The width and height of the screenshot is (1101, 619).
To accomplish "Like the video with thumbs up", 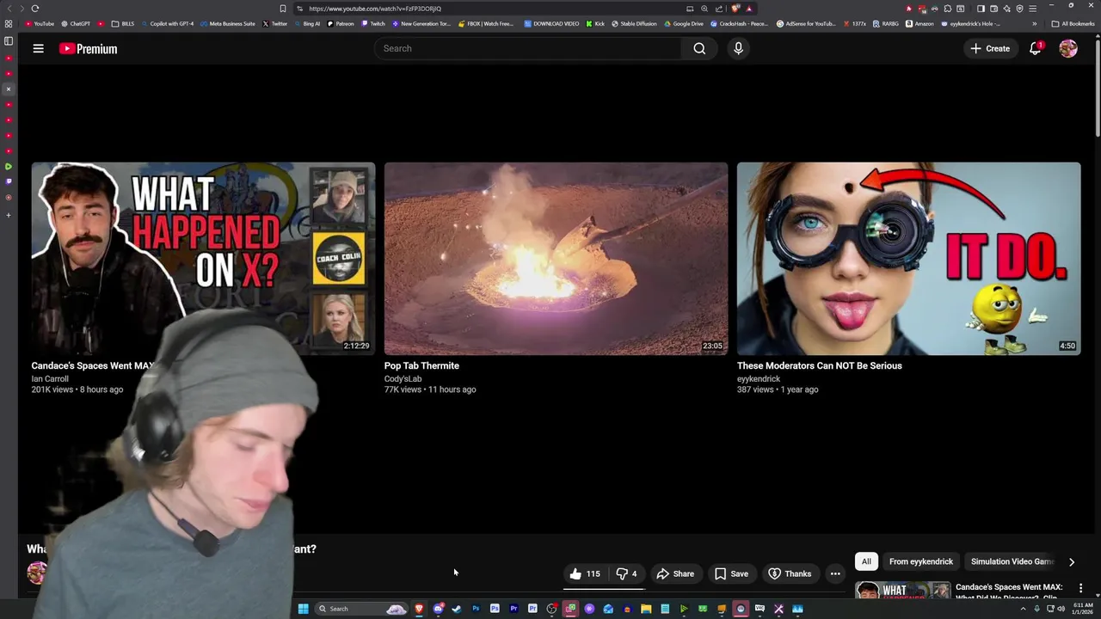I will click(584, 573).
